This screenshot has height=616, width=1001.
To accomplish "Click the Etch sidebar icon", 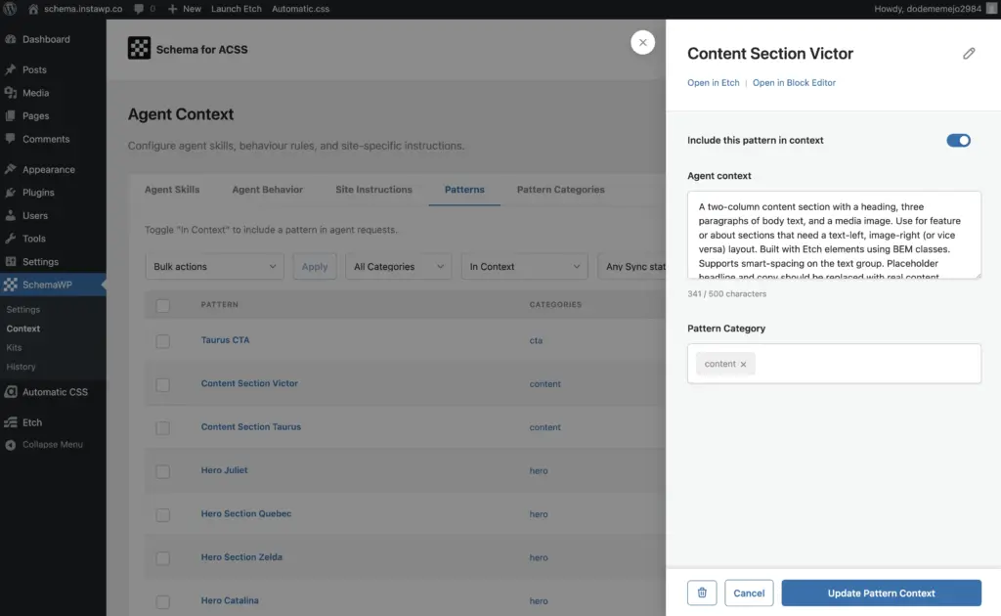I will (x=10, y=422).
